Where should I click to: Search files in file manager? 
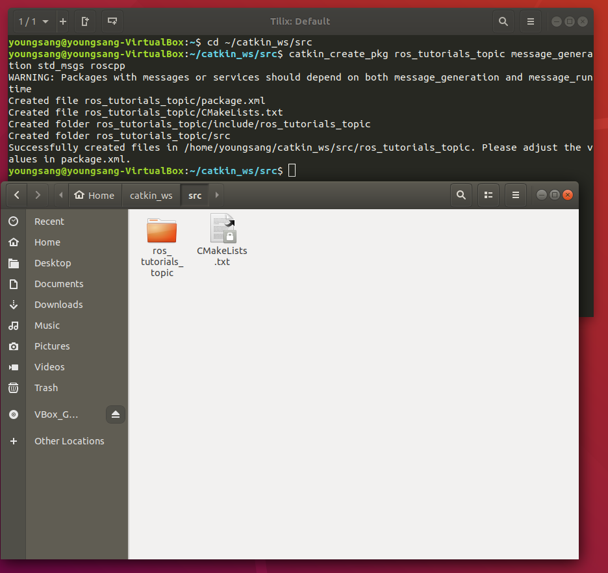461,195
